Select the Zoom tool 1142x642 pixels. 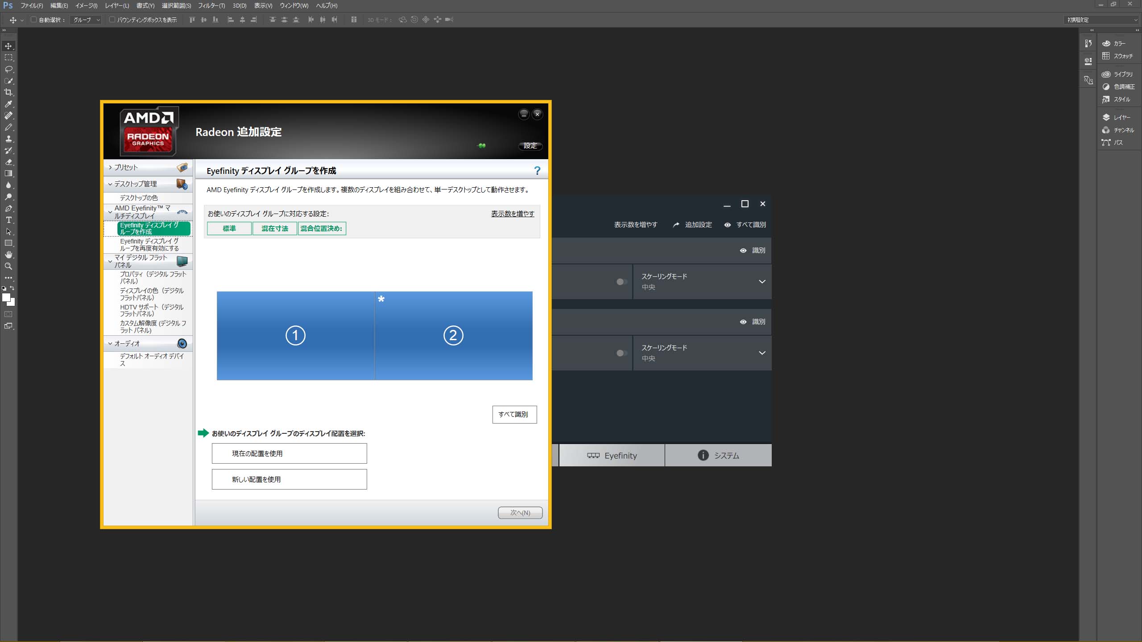[x=8, y=266]
